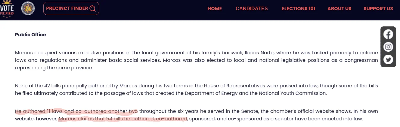400x127 pixels.
Task: Click the Public Office section heading
Action: coord(30,35)
